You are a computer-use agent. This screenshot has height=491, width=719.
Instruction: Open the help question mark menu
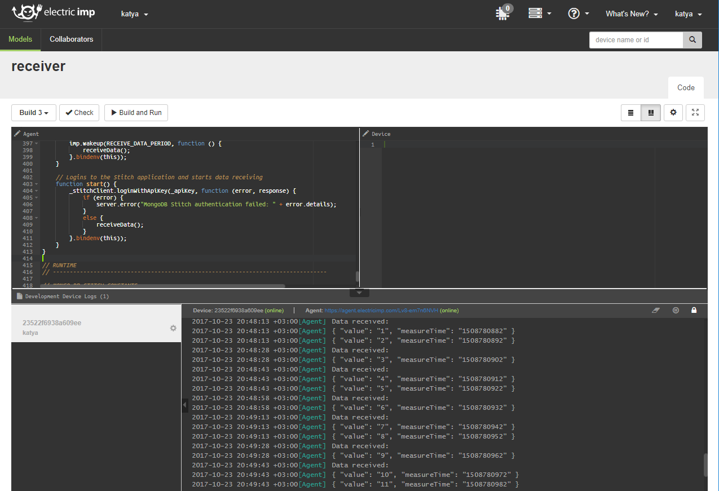tap(579, 14)
